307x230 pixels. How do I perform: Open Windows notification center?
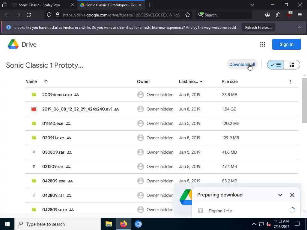coord(297,224)
